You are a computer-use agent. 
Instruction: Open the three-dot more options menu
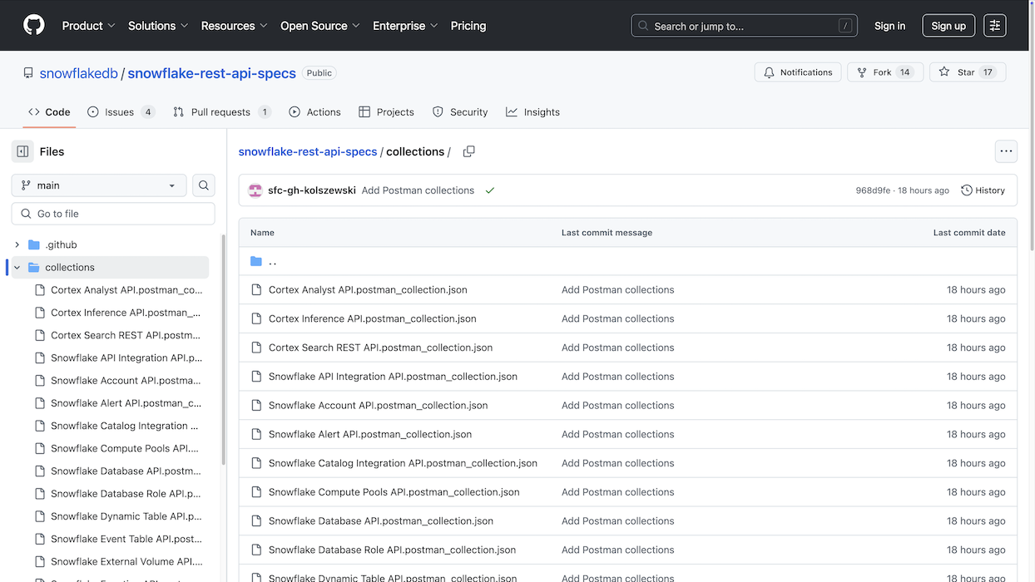coord(1006,151)
